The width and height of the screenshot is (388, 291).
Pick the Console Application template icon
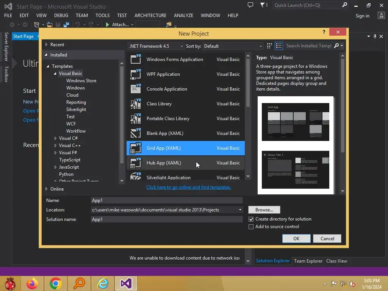point(136,89)
